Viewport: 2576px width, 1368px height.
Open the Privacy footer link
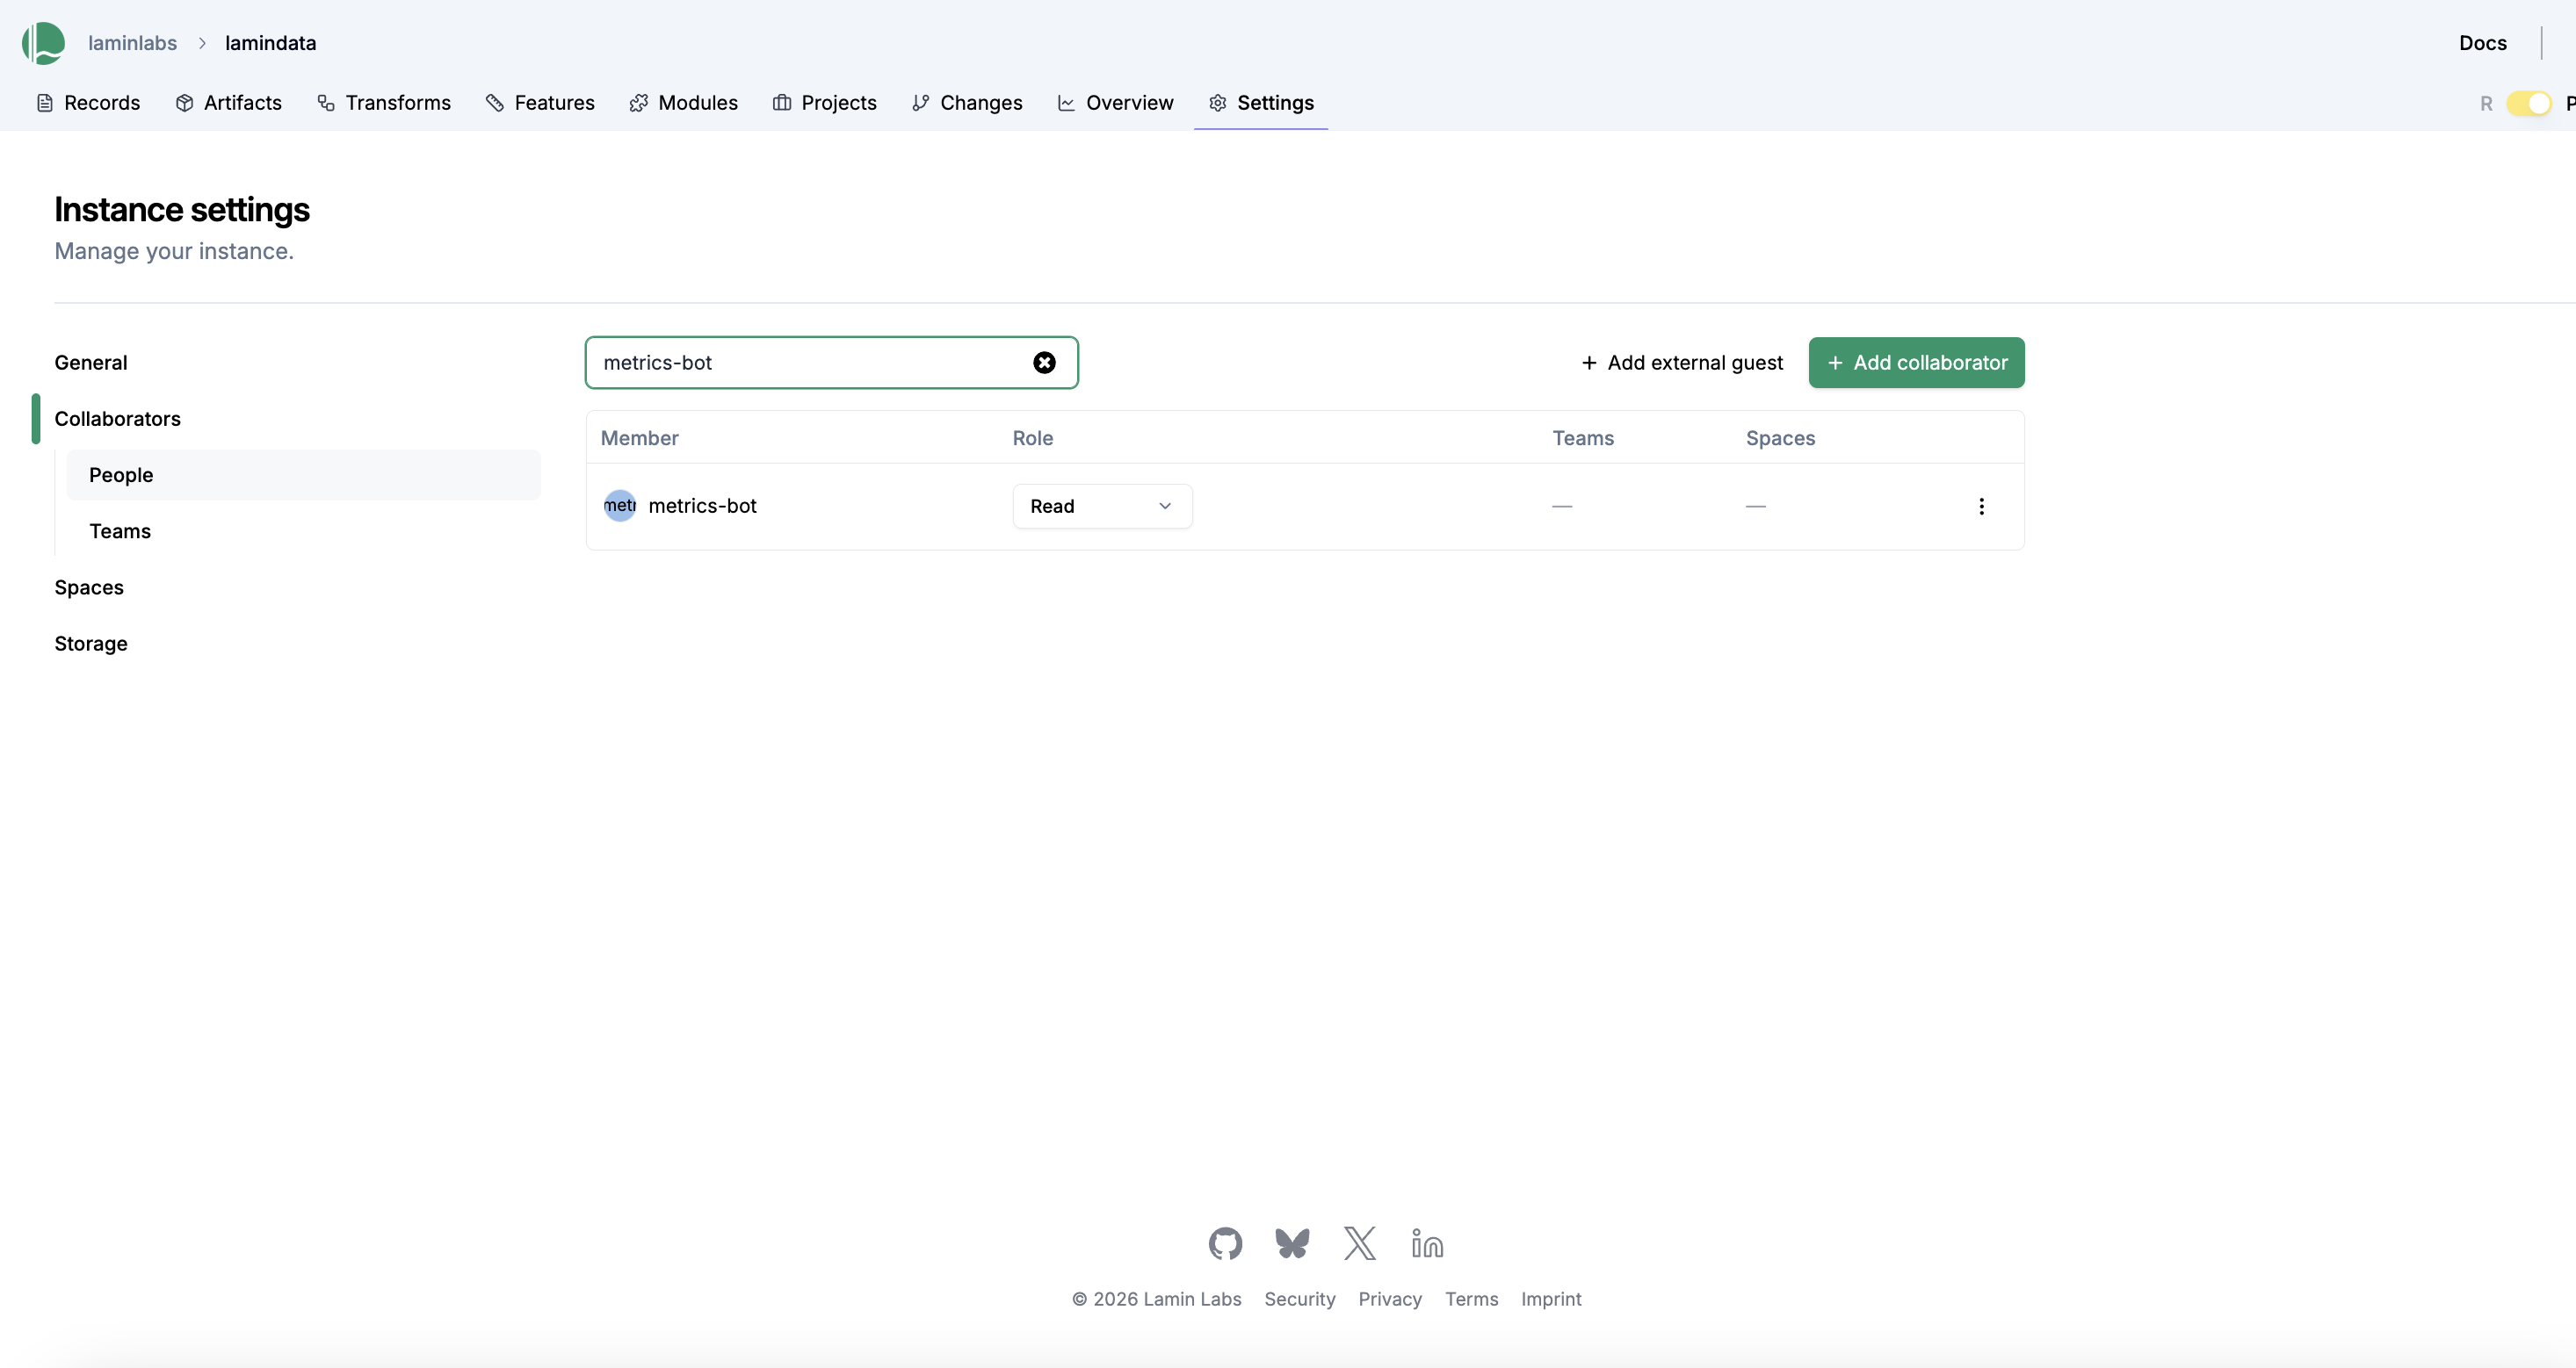click(1389, 1299)
